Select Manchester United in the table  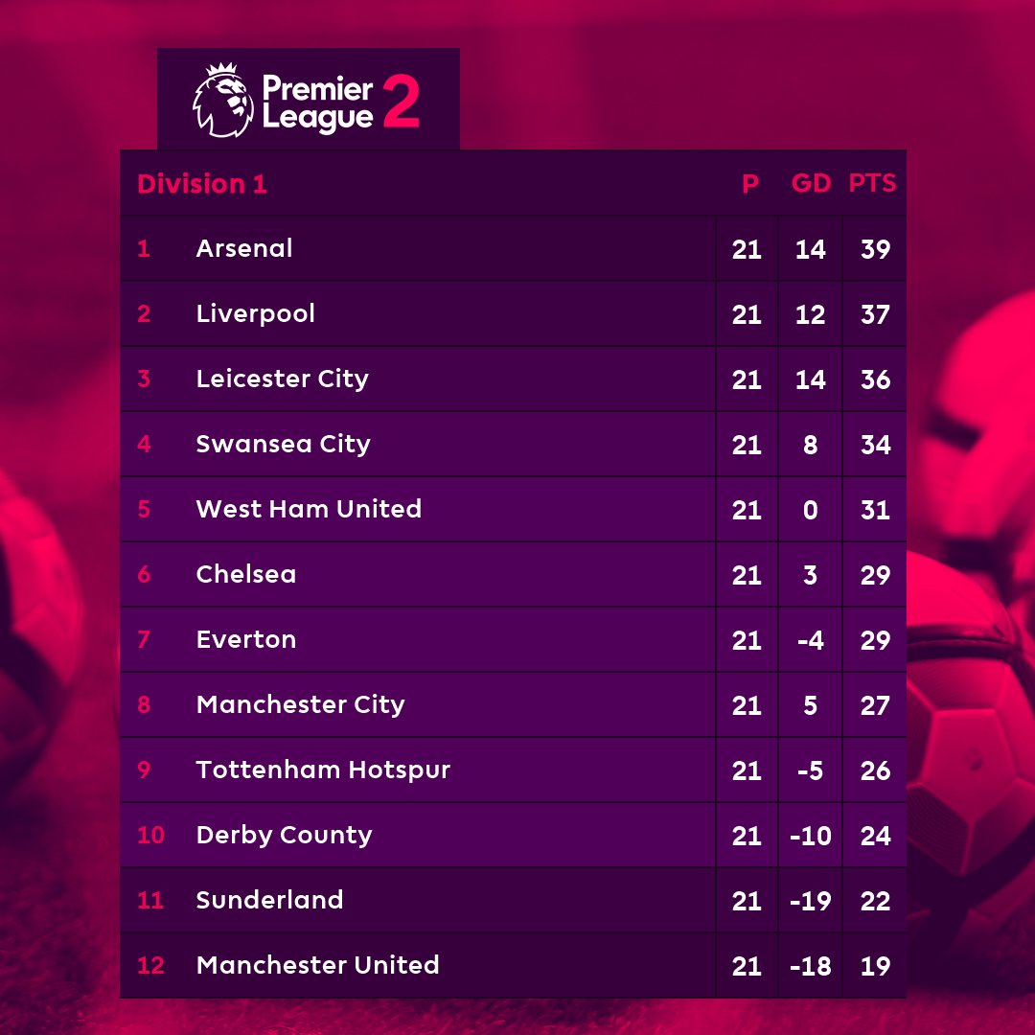click(318, 965)
